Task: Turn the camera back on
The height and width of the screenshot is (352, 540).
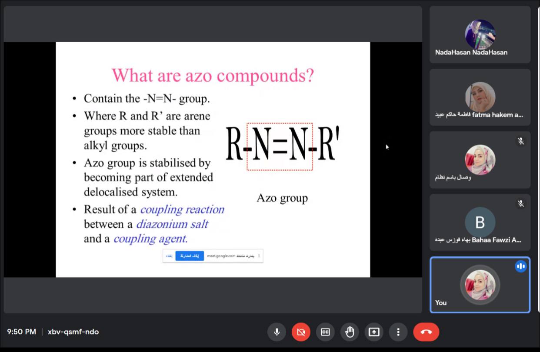Action: (x=301, y=332)
